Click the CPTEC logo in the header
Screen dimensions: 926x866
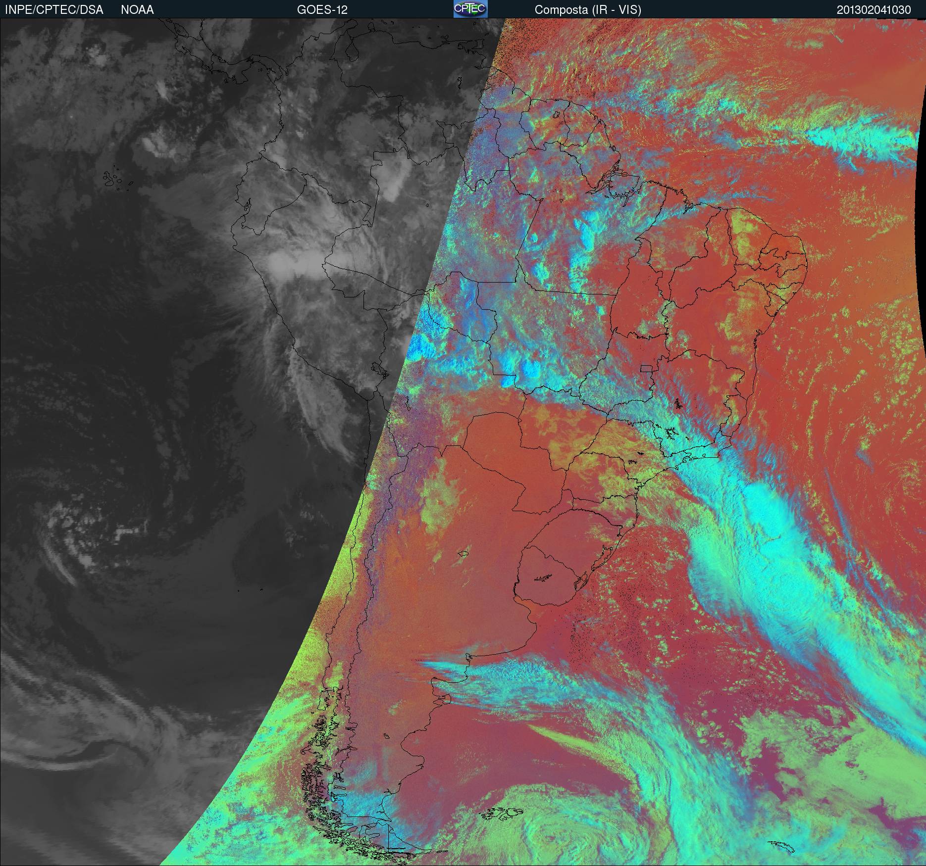[470, 9]
